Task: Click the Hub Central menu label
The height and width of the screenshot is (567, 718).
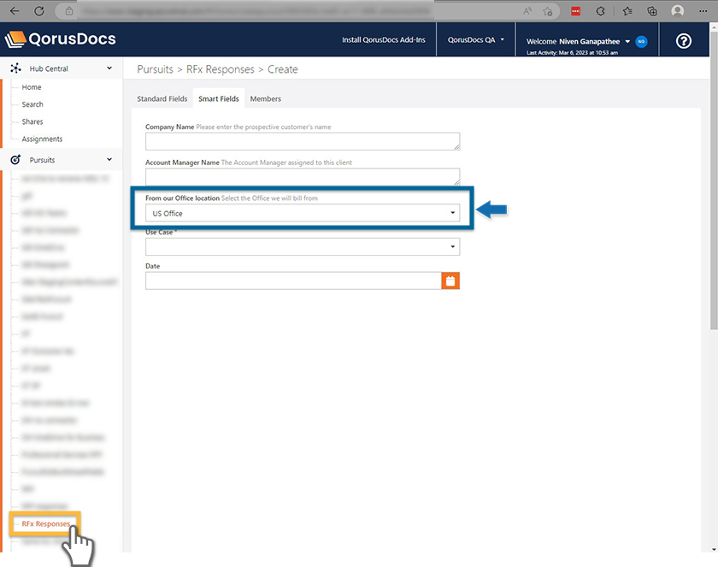Action: pyautogui.click(x=49, y=68)
